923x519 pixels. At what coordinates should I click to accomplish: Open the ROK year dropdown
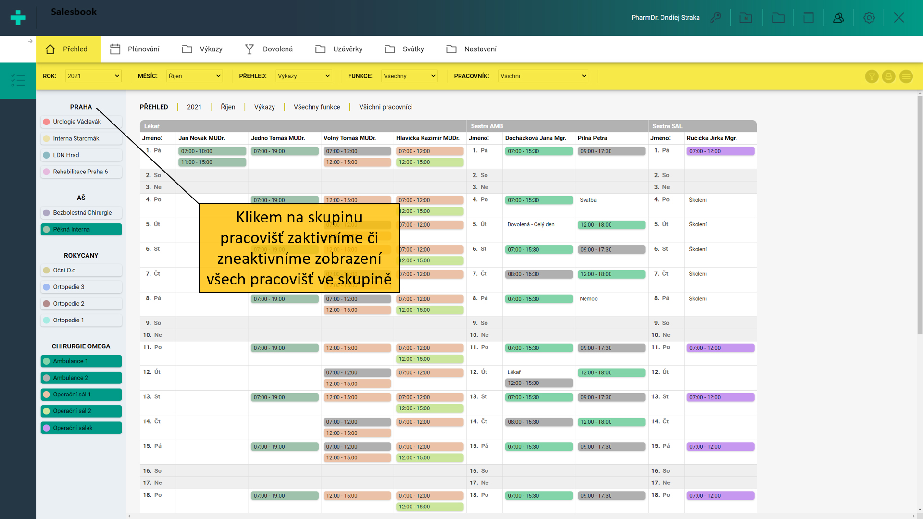click(93, 76)
